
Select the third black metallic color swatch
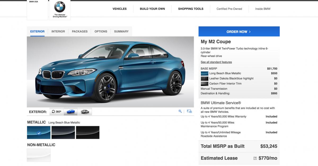[x=87, y=132]
